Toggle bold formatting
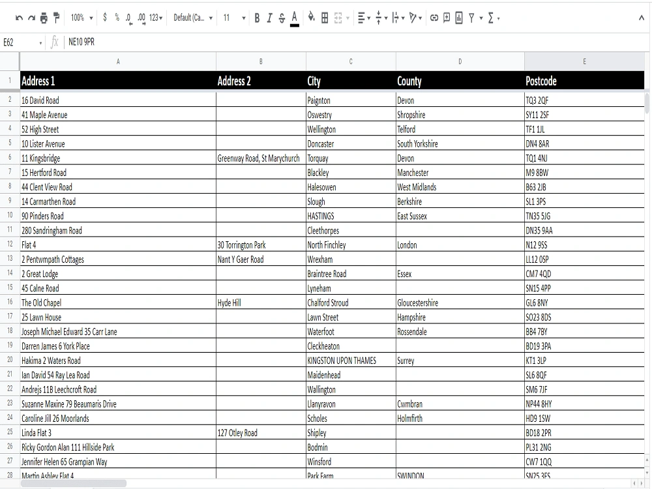 click(x=257, y=18)
